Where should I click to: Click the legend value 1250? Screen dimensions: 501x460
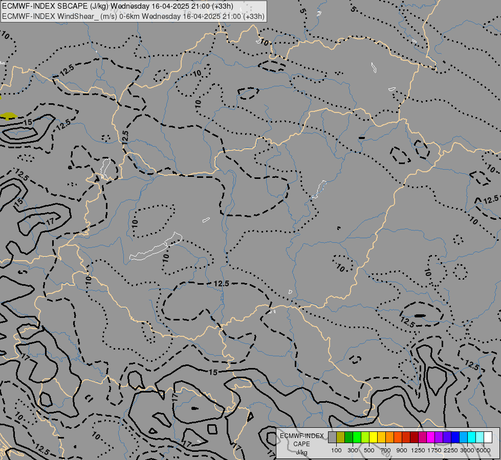[418, 450]
